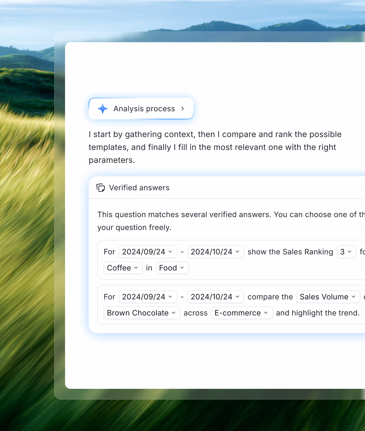Choose the "and highlight the trend" template text

[317, 313]
